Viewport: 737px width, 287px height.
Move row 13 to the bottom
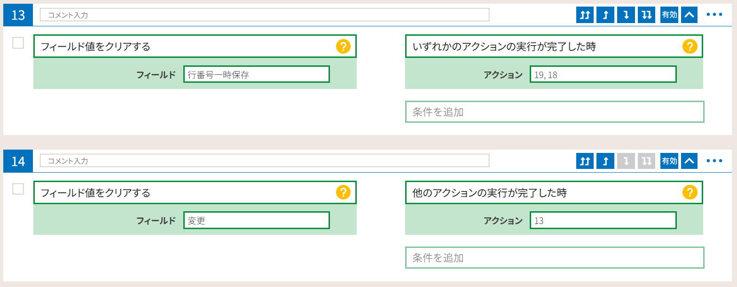pyautogui.click(x=647, y=15)
